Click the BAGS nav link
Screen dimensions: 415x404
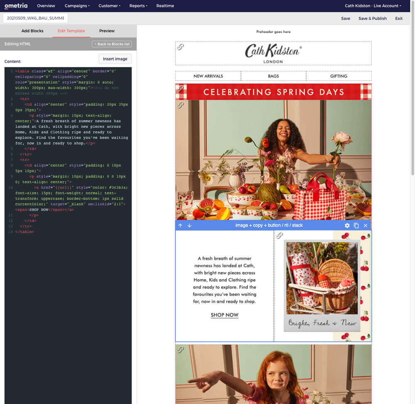pos(273,76)
